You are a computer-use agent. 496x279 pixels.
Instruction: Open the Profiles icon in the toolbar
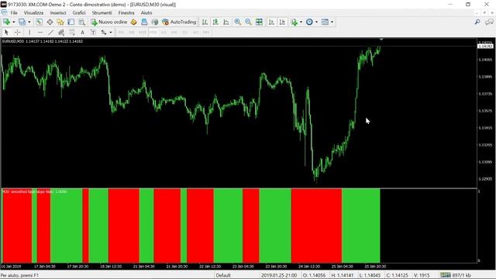click(x=22, y=22)
